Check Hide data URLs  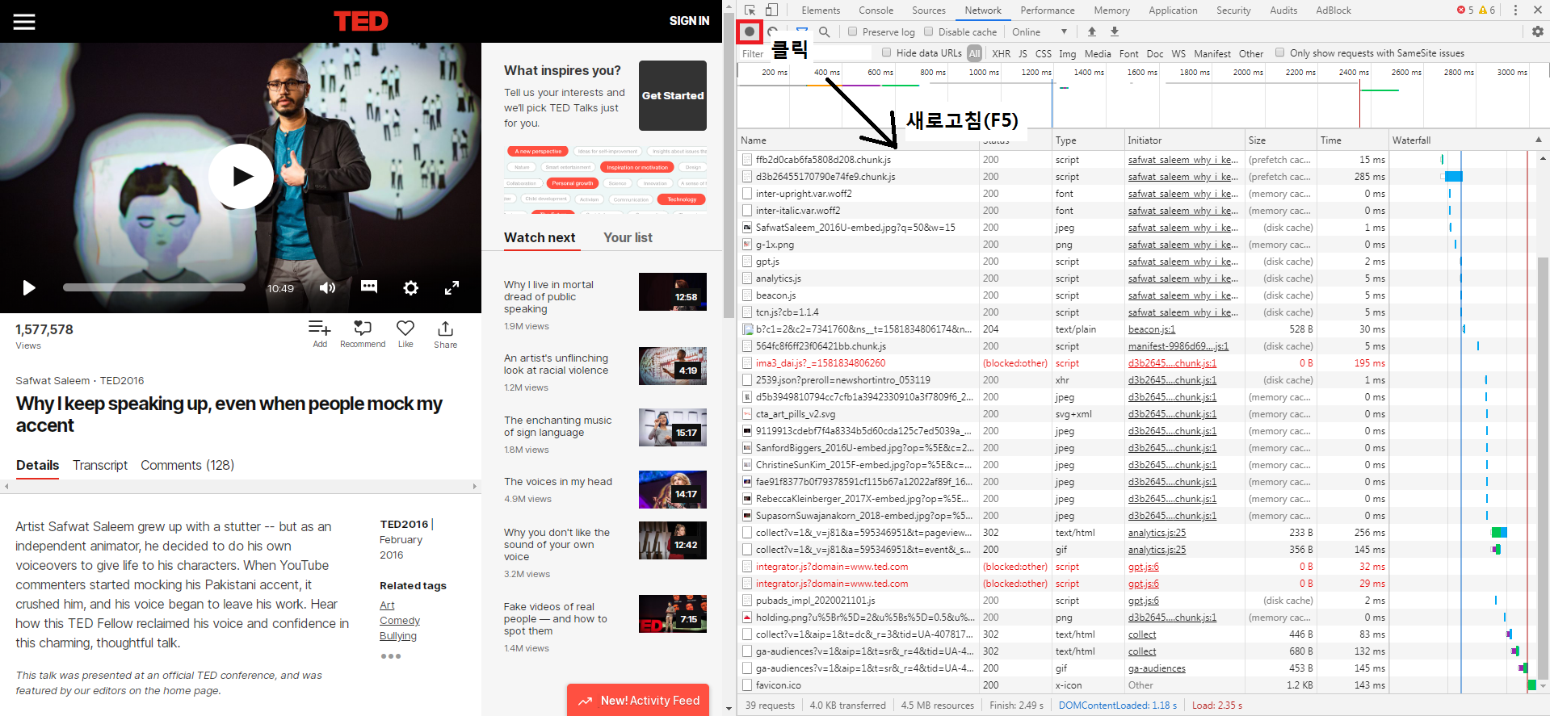pyautogui.click(x=887, y=52)
